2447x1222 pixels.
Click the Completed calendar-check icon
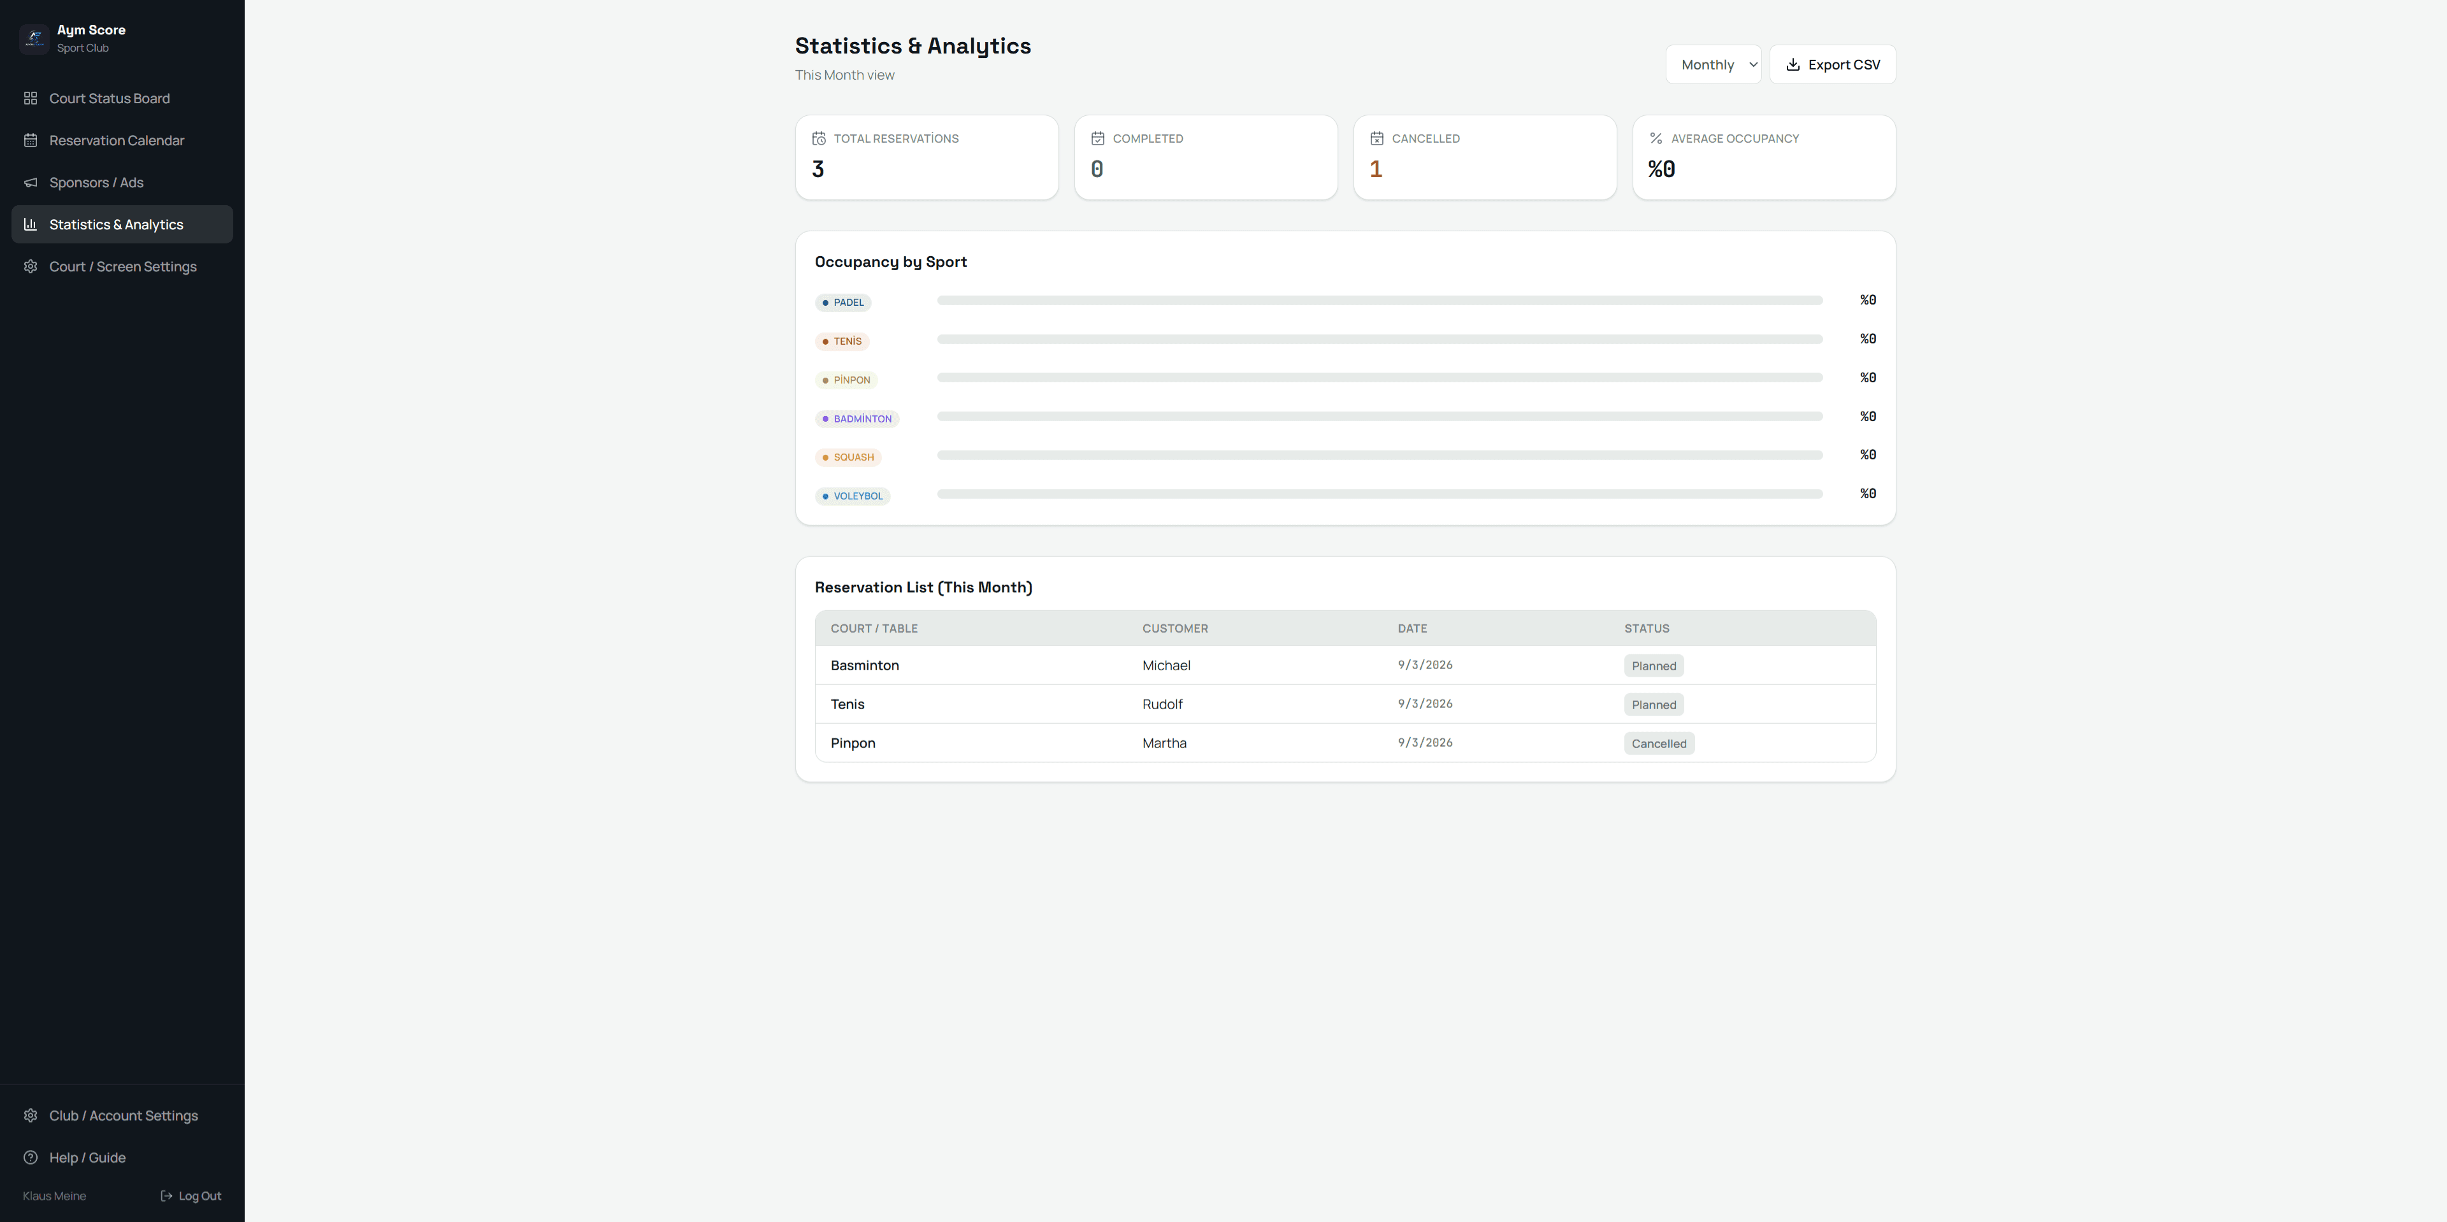point(1097,139)
